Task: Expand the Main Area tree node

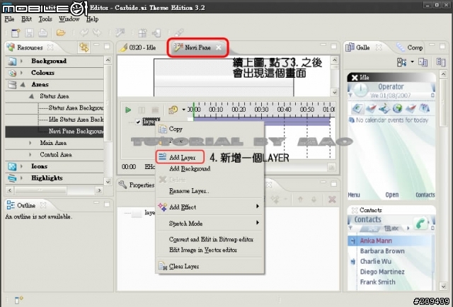Action: coord(30,143)
